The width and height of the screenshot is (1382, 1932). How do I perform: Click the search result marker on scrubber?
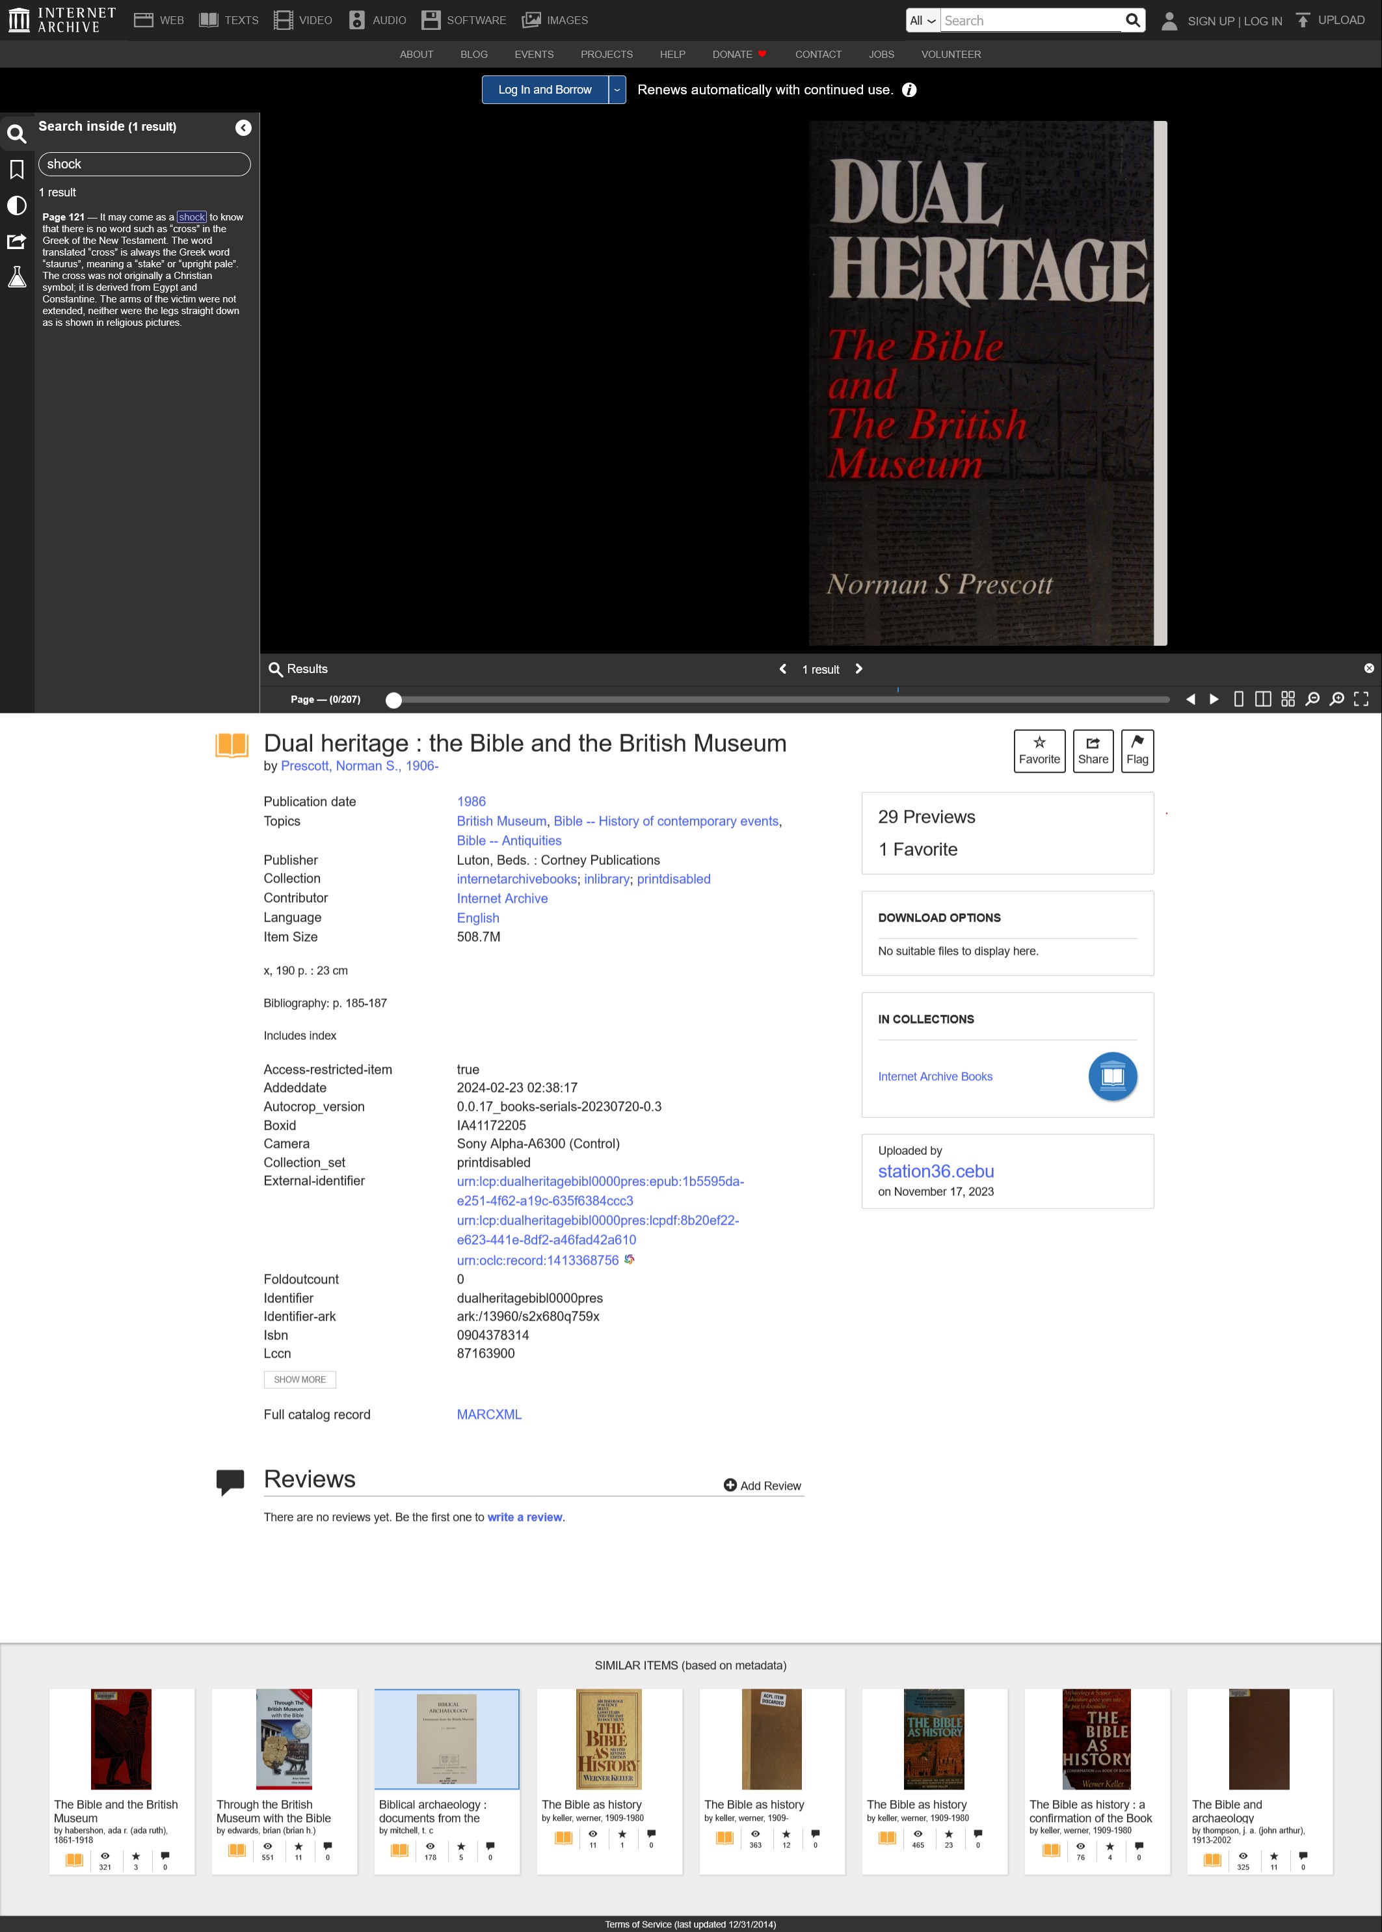(x=897, y=690)
